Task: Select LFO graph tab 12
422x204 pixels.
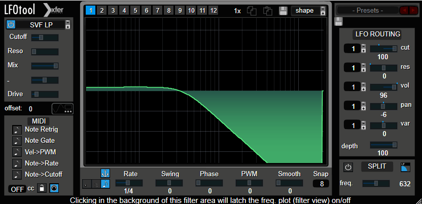Action: pos(214,11)
